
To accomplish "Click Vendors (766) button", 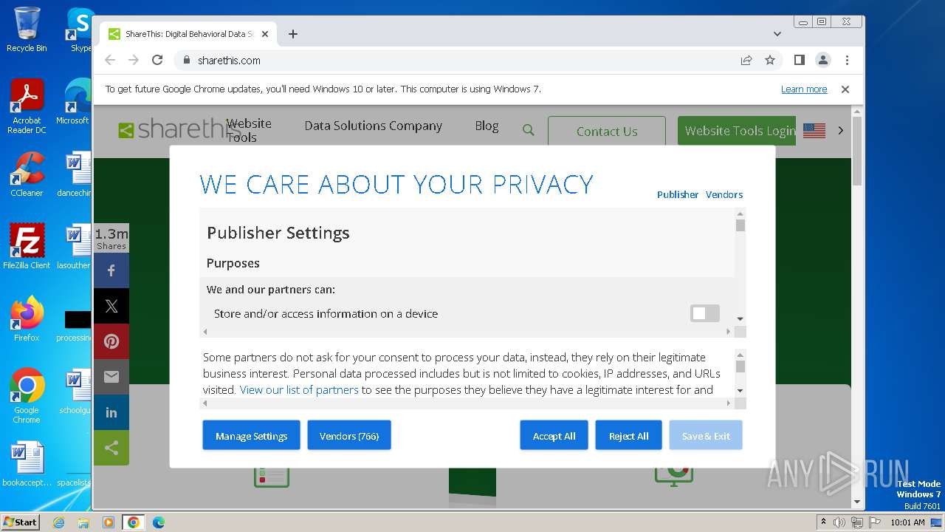I will click(349, 435).
